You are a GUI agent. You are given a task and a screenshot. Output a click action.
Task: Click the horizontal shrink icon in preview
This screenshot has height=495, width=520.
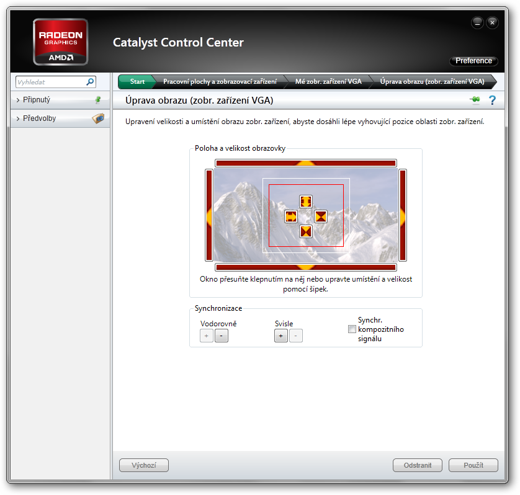(x=321, y=216)
